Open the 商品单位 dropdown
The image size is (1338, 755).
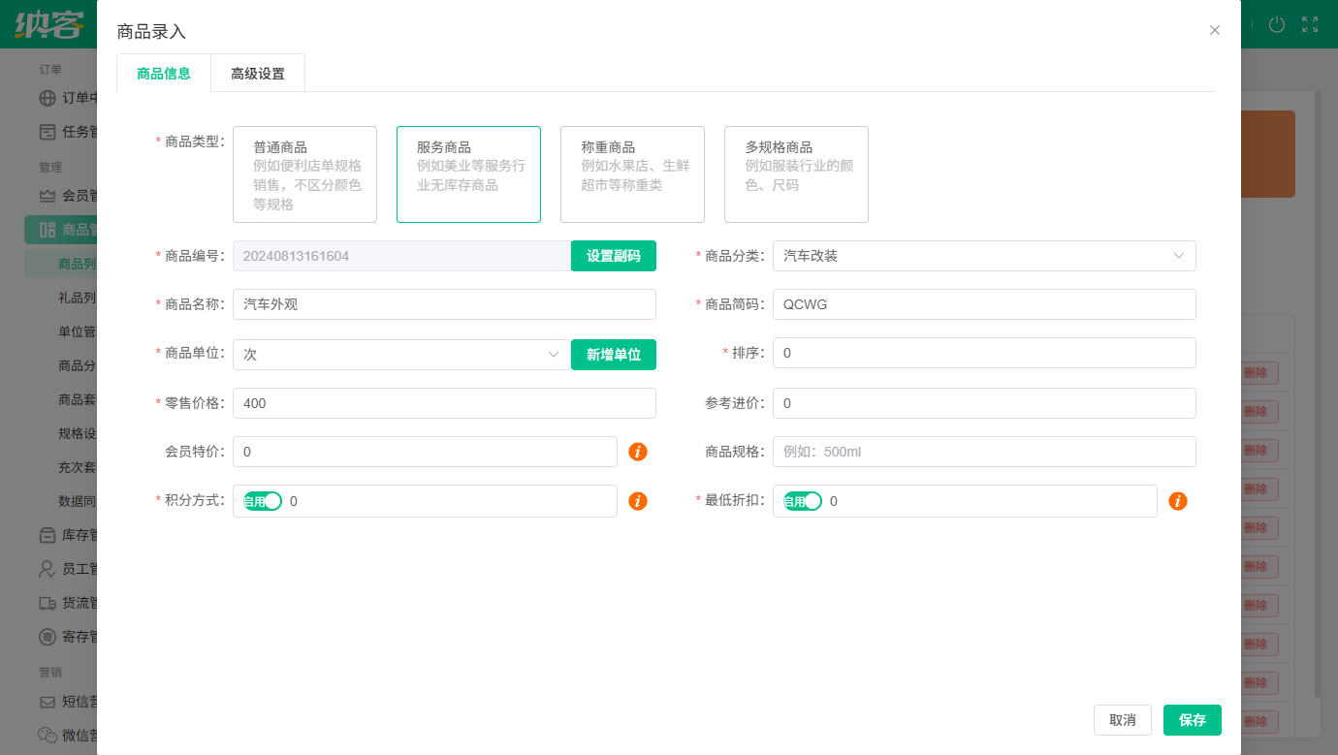pyautogui.click(x=400, y=355)
